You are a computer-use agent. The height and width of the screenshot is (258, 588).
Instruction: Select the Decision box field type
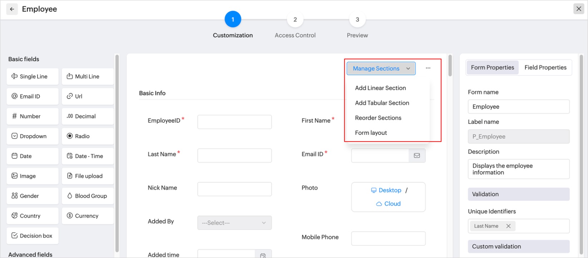(33, 236)
